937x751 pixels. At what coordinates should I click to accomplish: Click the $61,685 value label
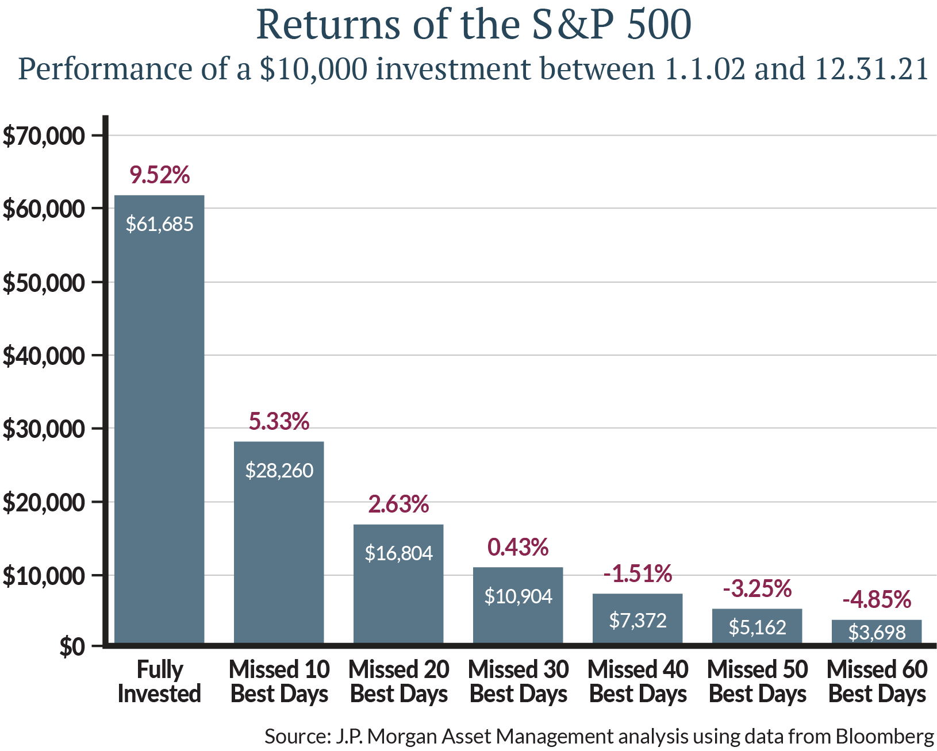tap(159, 224)
